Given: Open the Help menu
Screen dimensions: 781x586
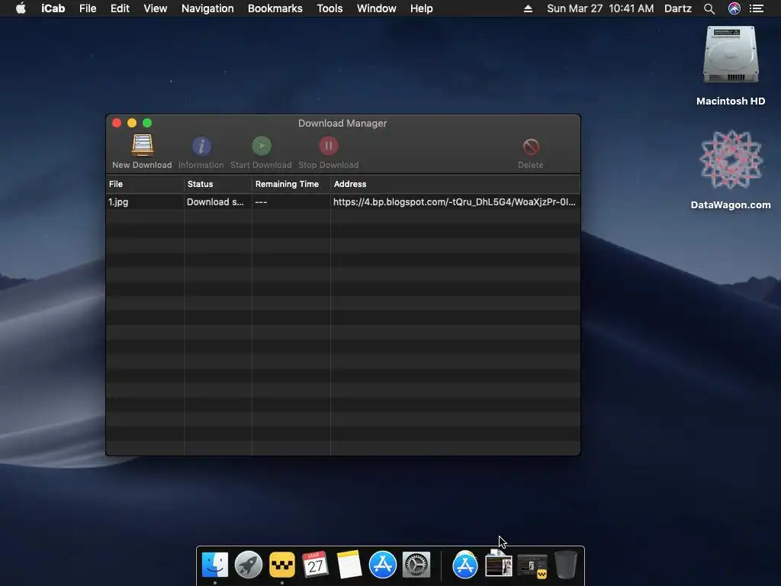Looking at the screenshot, I should (421, 8).
